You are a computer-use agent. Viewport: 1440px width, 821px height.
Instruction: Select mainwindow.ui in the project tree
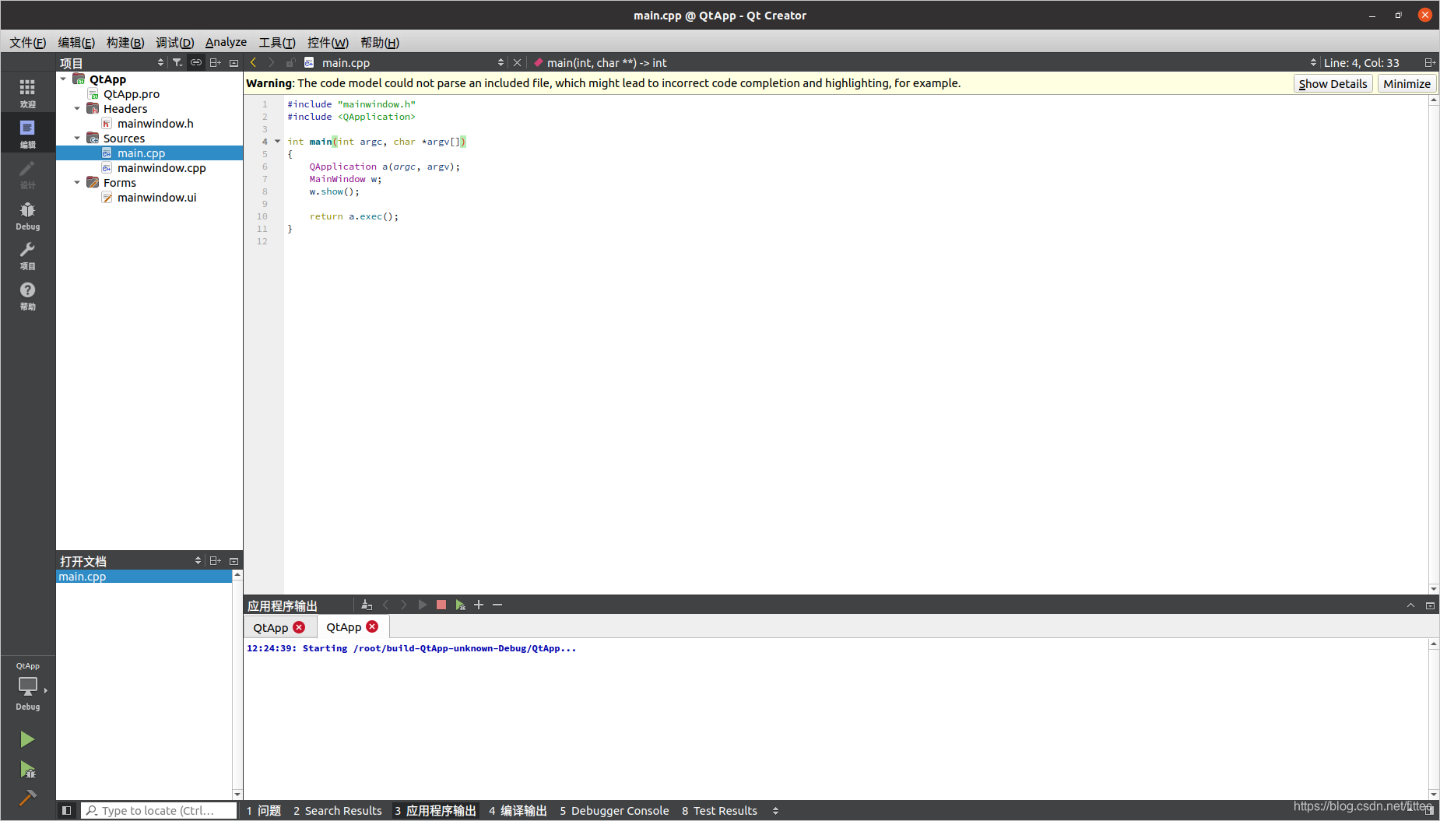[157, 198]
